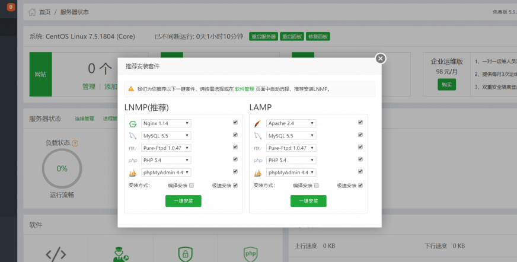This screenshot has width=517, height=262.
Task: Click the php icon in LNMP list
Action: coord(133,161)
